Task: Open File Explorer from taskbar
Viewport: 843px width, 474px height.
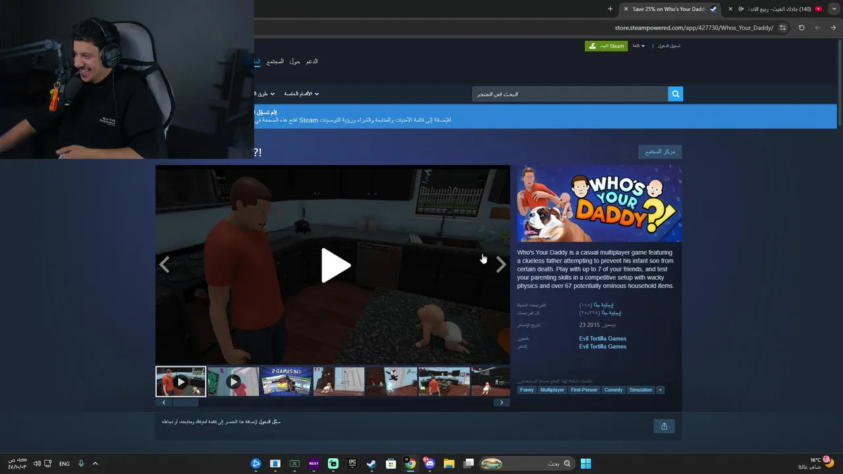Action: (x=449, y=463)
